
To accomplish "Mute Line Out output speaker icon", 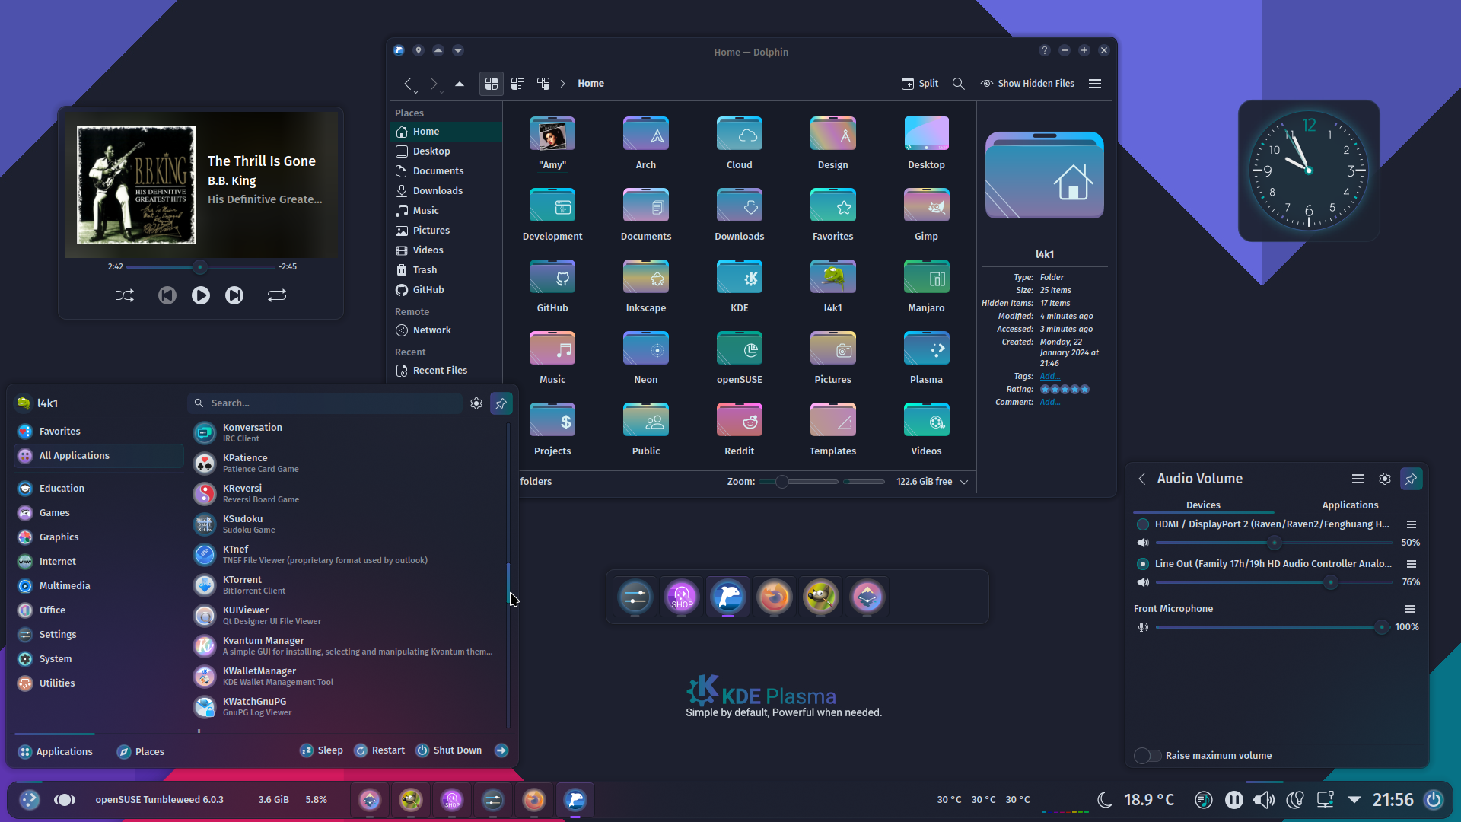I will [1143, 582].
